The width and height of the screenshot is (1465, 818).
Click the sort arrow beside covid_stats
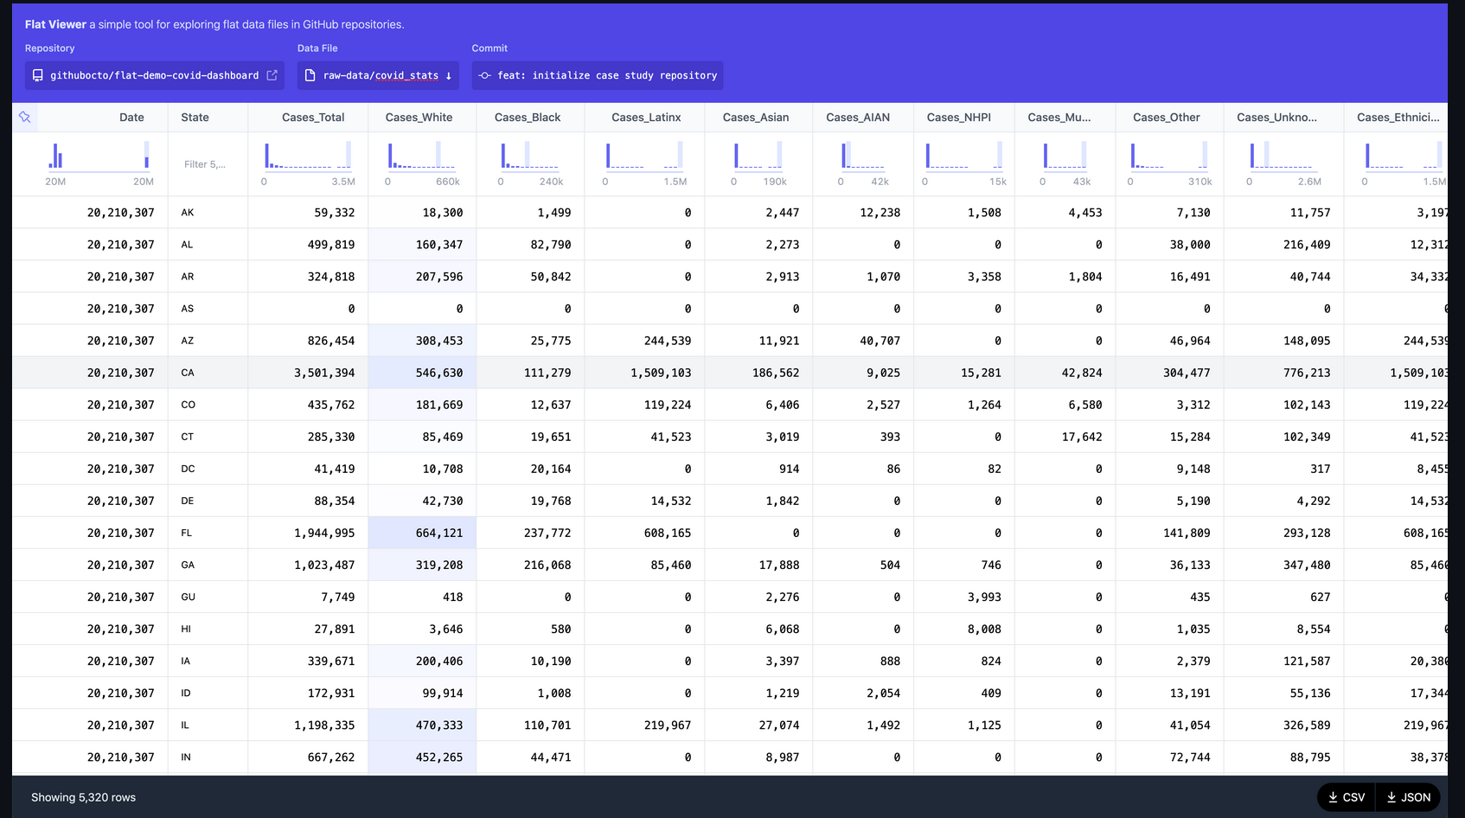(x=449, y=76)
